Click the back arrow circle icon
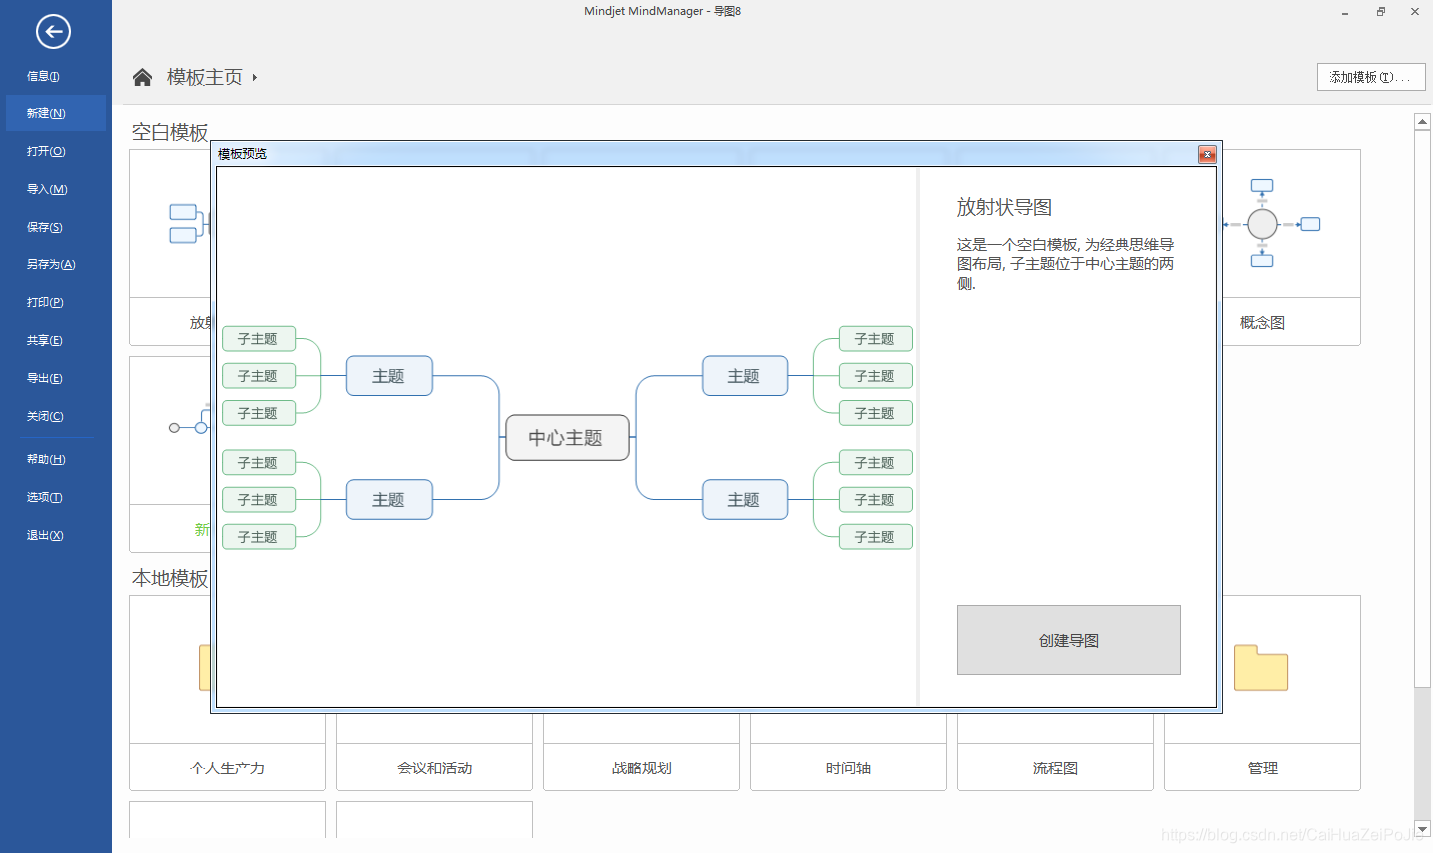 click(53, 32)
